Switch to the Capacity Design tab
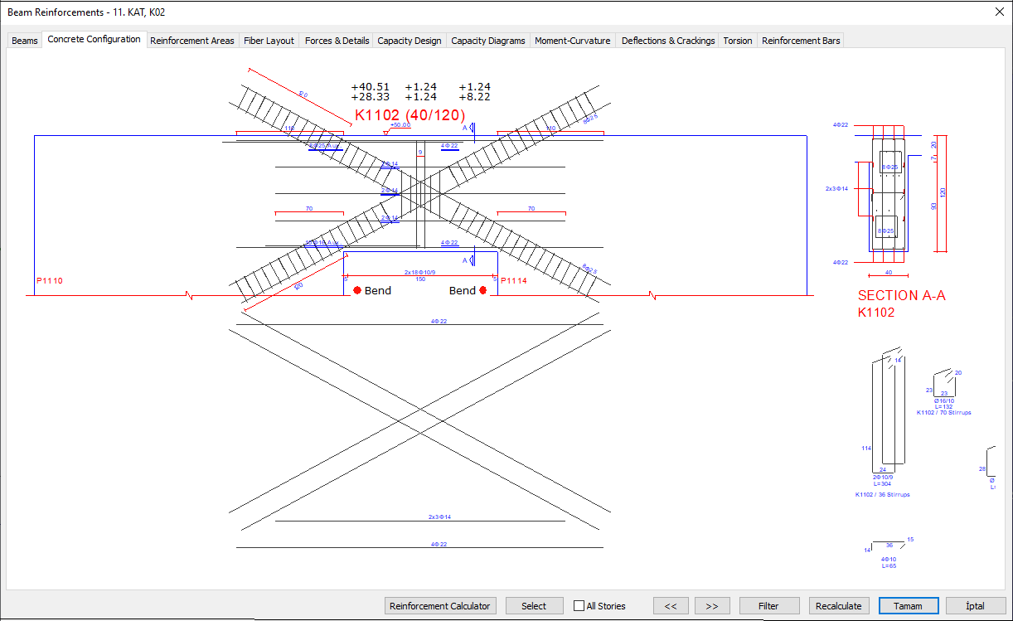The image size is (1013, 621). point(409,39)
